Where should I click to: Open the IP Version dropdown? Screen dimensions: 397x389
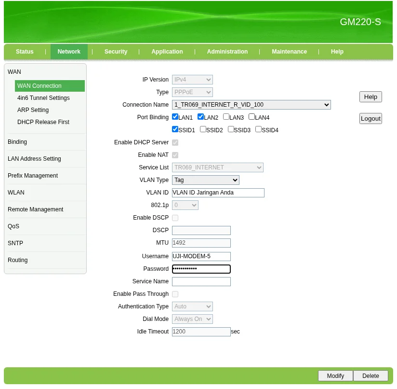click(x=192, y=80)
